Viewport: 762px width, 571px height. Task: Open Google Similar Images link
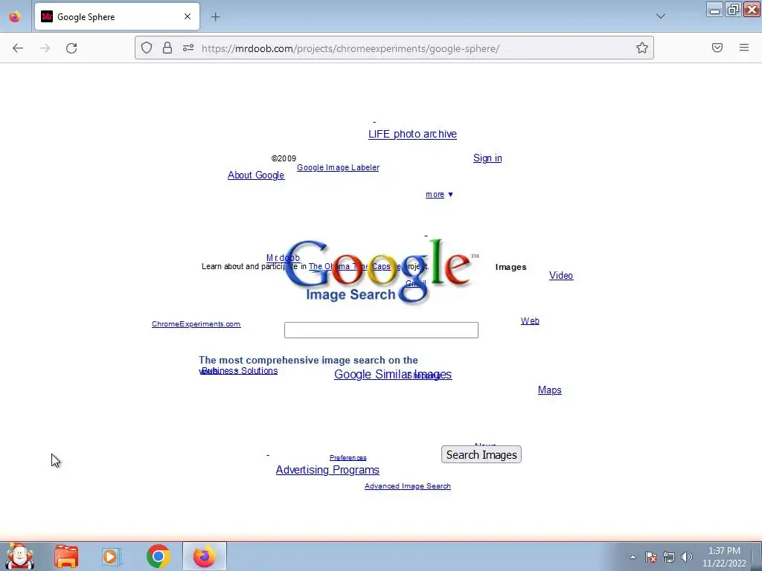tap(393, 375)
